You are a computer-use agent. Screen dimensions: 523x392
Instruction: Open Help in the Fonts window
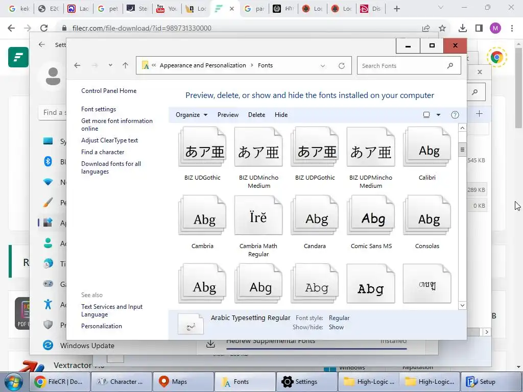[x=455, y=115]
